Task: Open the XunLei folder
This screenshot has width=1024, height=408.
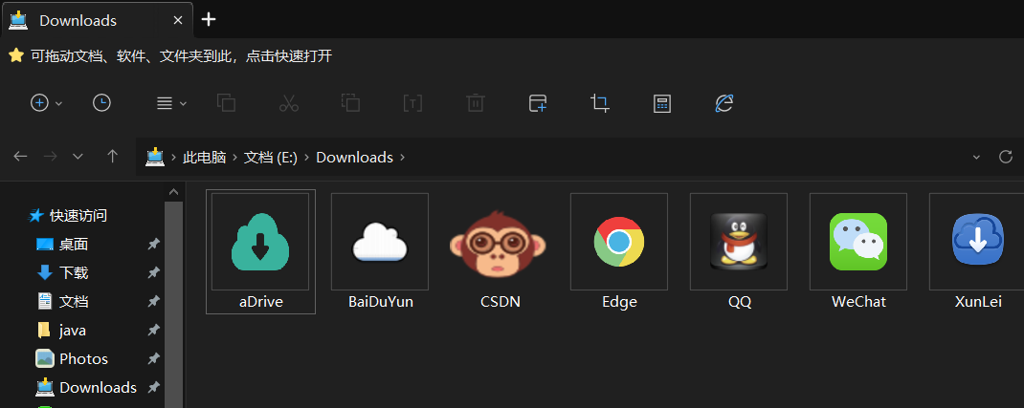Action: click(978, 251)
